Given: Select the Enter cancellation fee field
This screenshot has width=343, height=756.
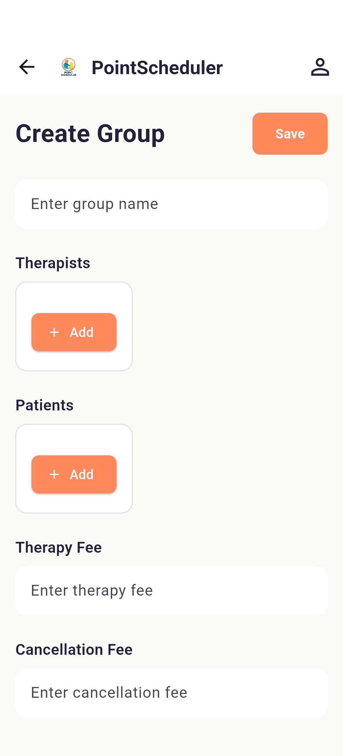Looking at the screenshot, I should point(171,693).
